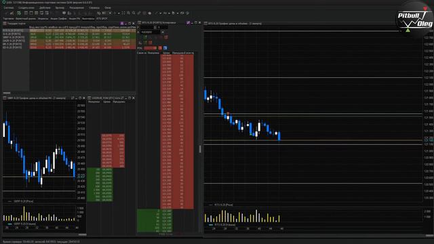Open the Сервисы menu
Image resolution: width=434 pixels, height=244 pixels.
(x=94, y=7)
